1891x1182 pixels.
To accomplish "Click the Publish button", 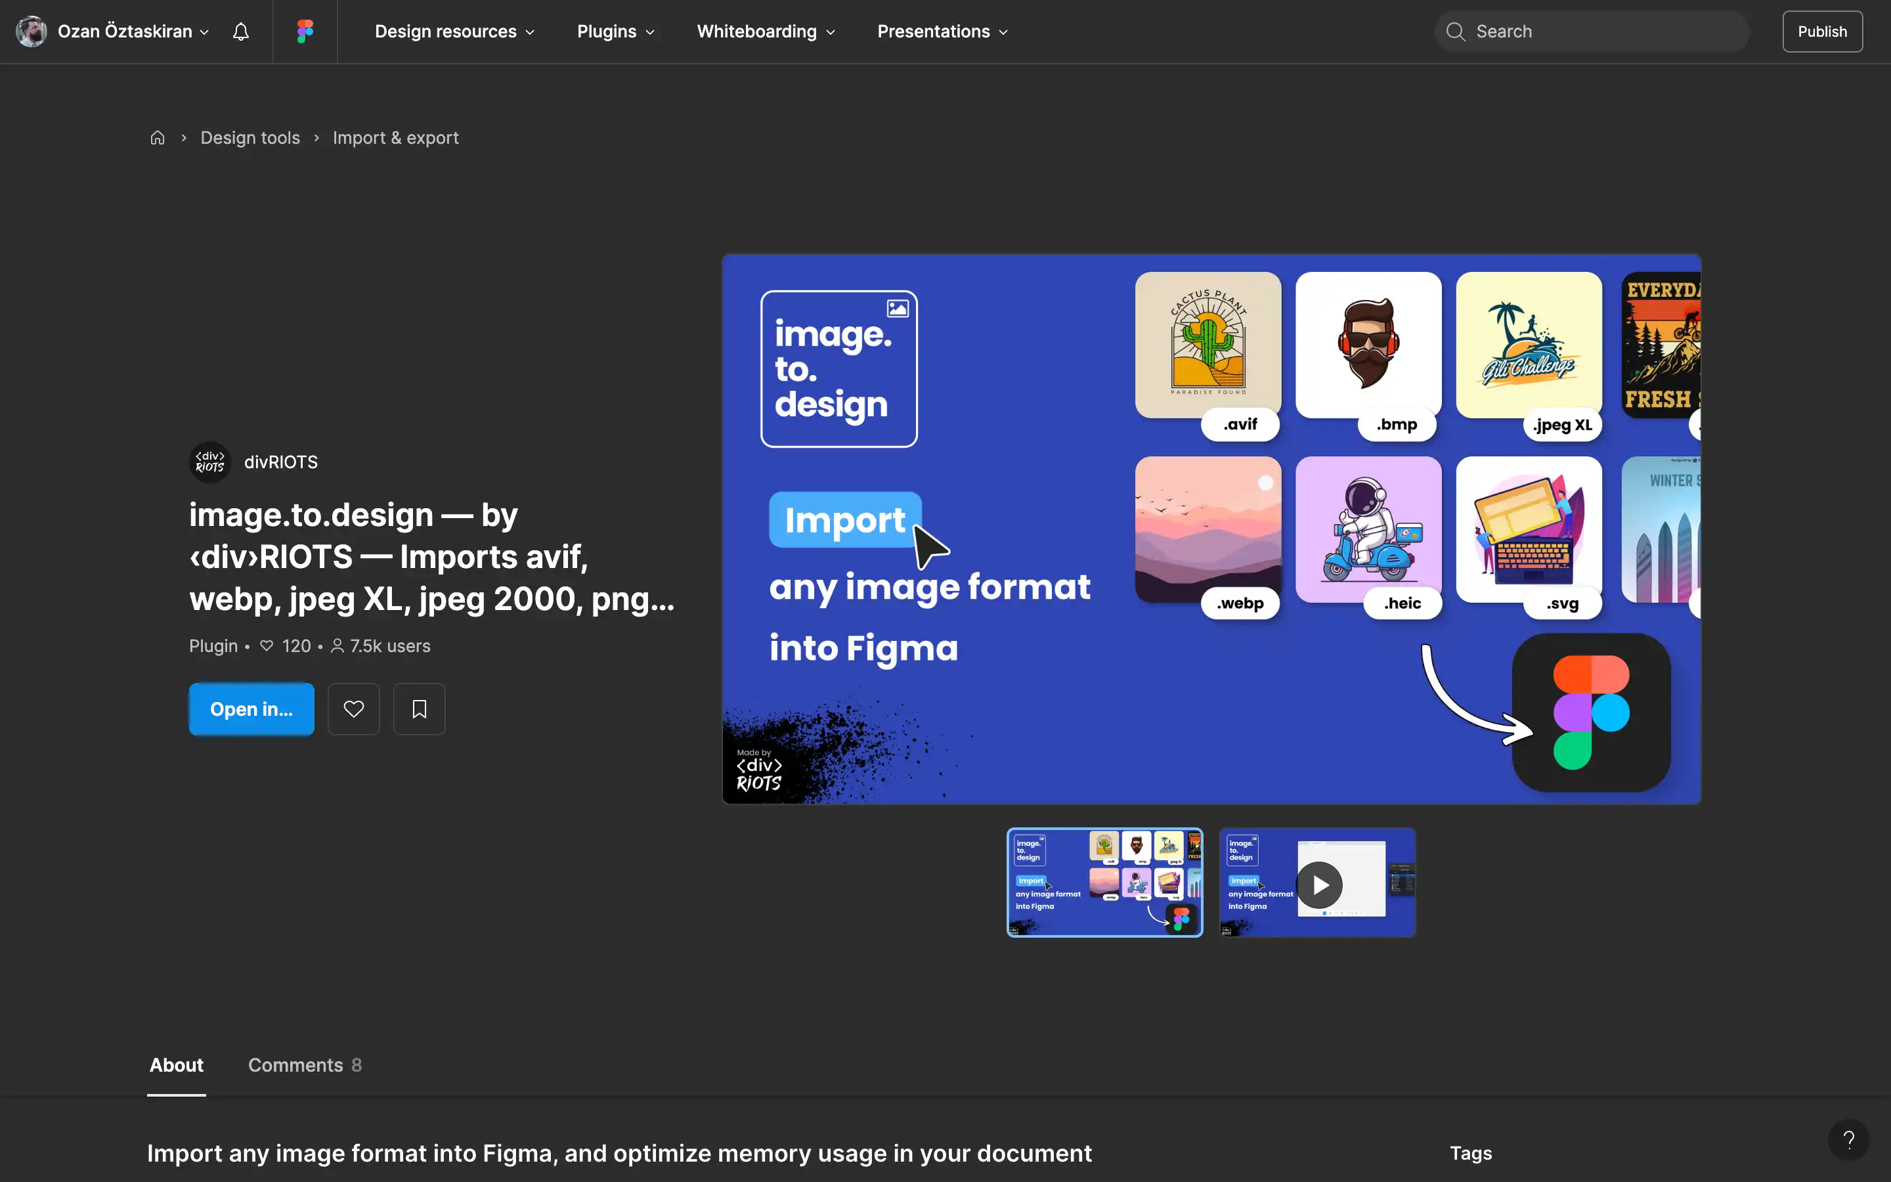I will [1822, 32].
